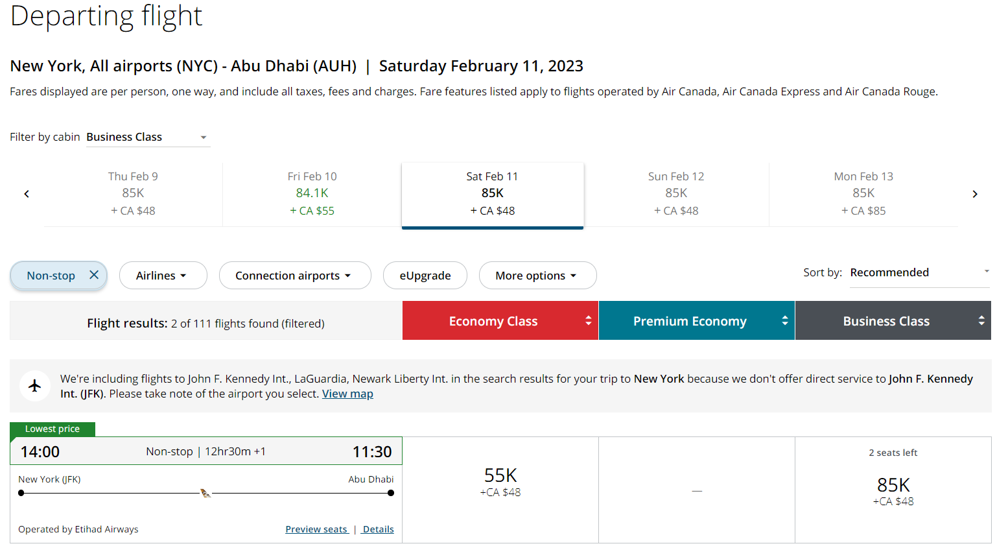Click the sort arrows on Business Class column
The height and width of the screenshot is (548, 1008).
(x=982, y=320)
